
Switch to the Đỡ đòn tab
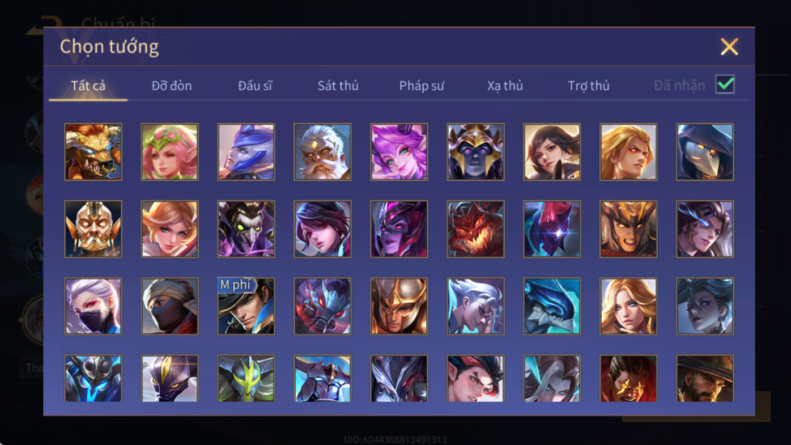pyautogui.click(x=172, y=86)
